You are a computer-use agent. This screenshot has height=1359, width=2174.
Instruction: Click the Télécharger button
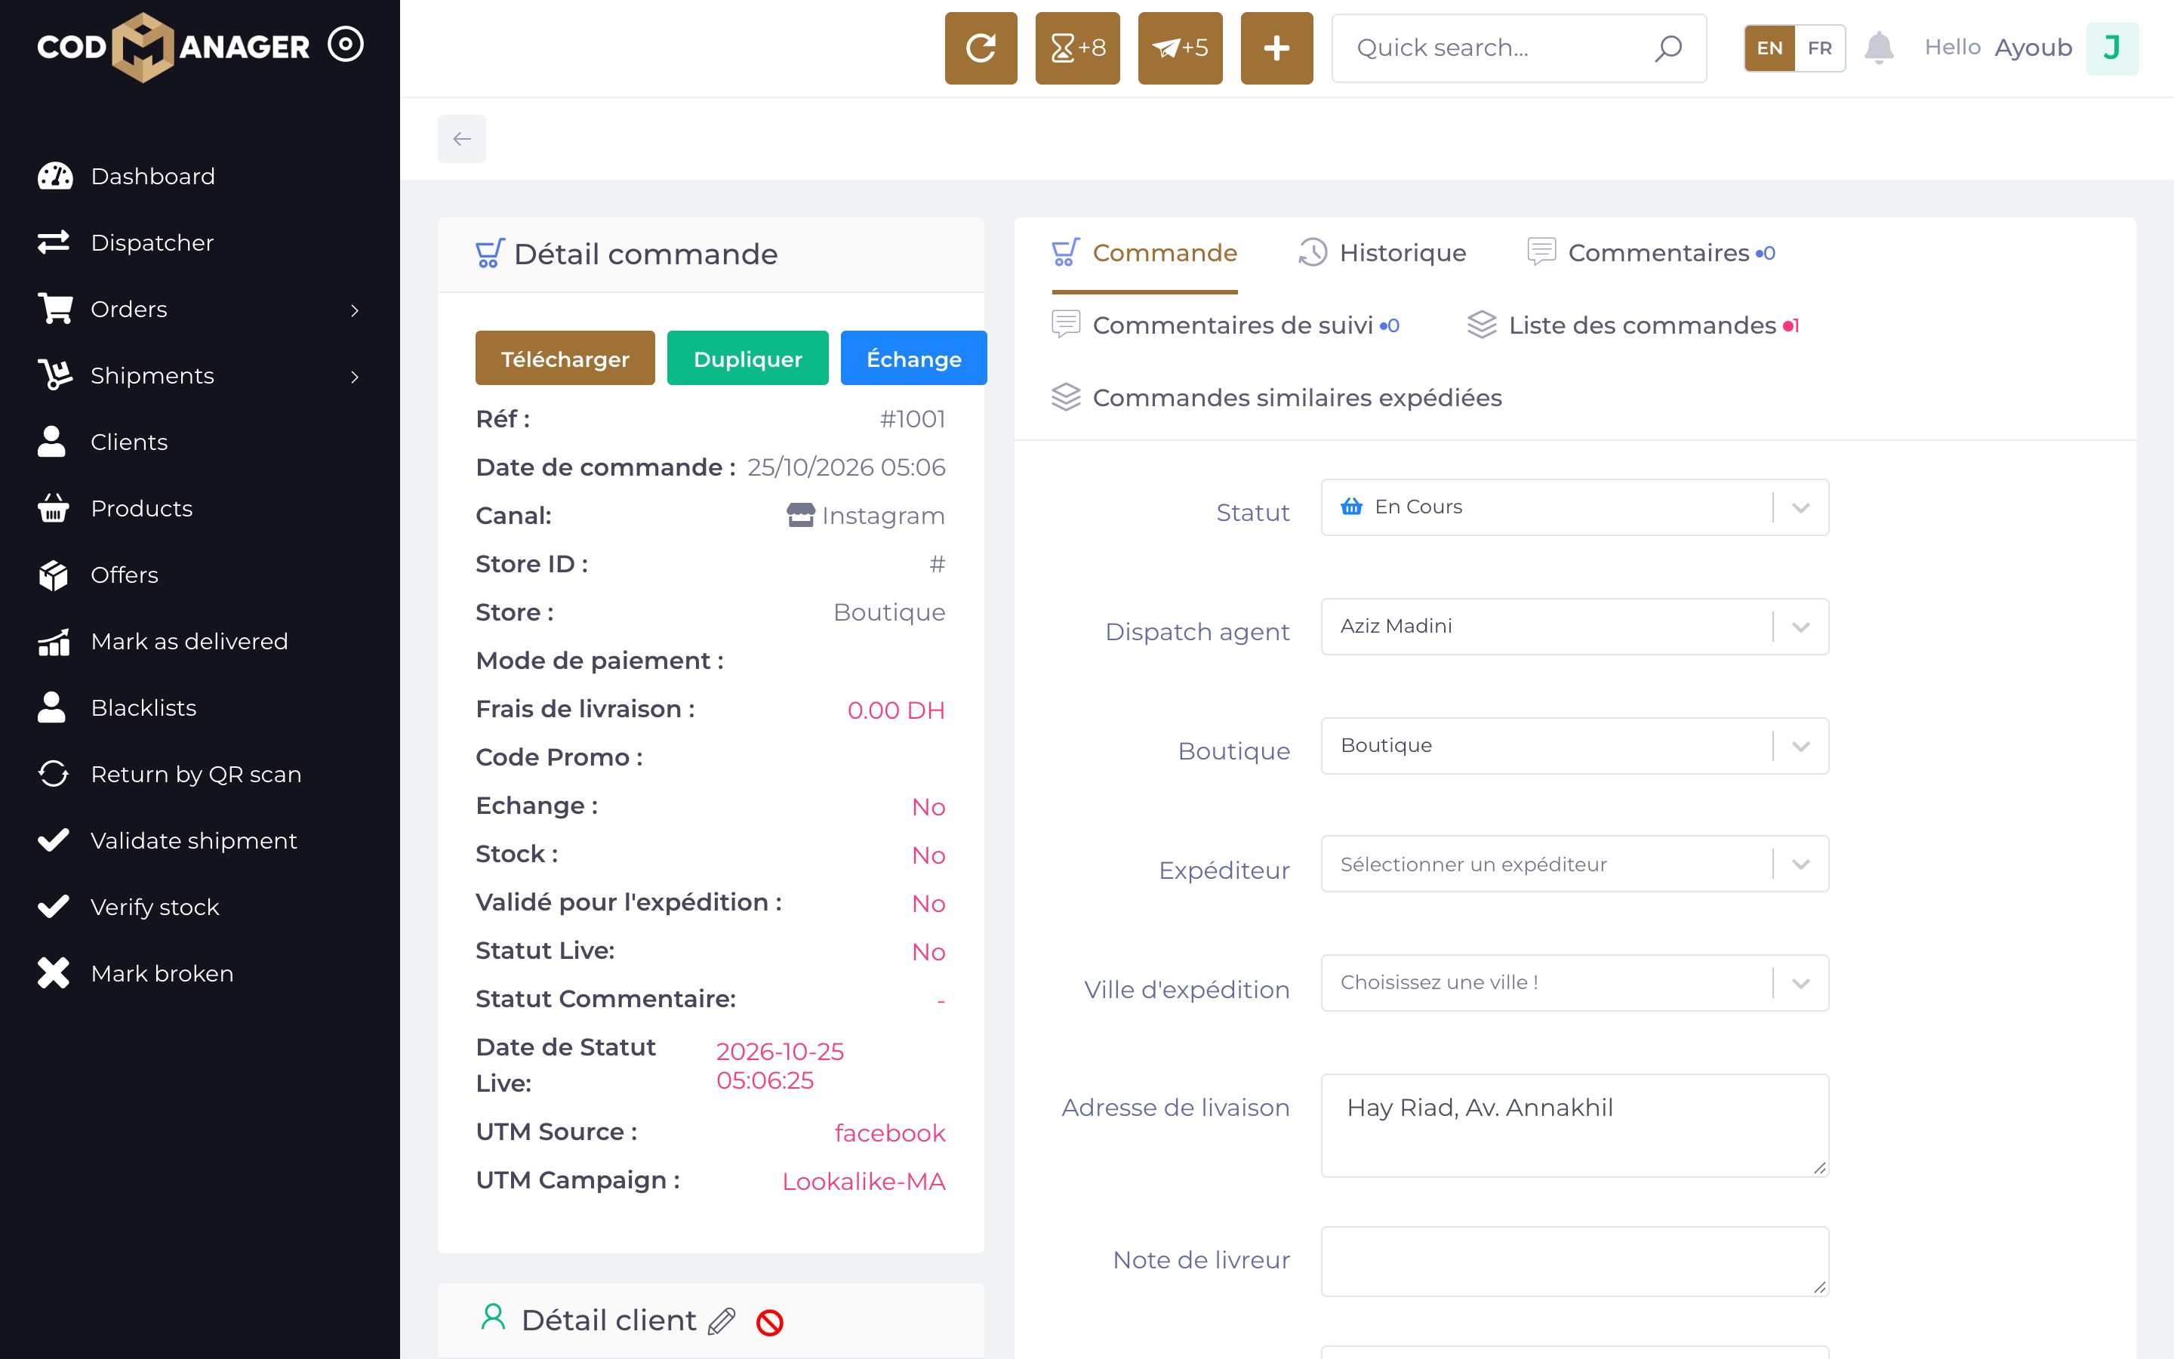pyautogui.click(x=565, y=359)
